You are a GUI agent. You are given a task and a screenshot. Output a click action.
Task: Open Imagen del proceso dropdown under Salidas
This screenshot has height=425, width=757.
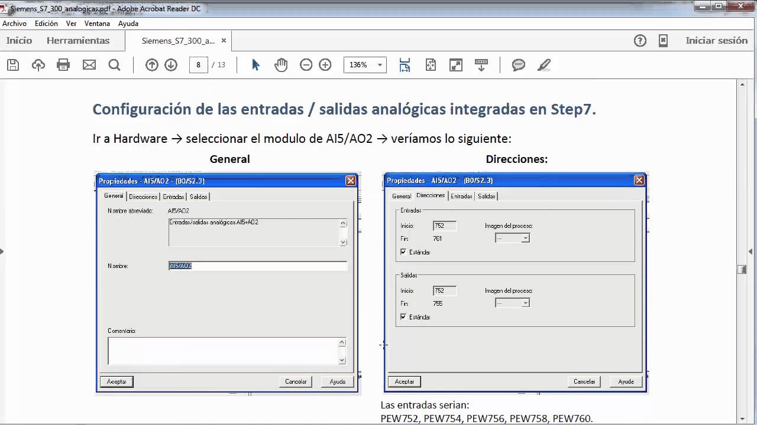512,303
